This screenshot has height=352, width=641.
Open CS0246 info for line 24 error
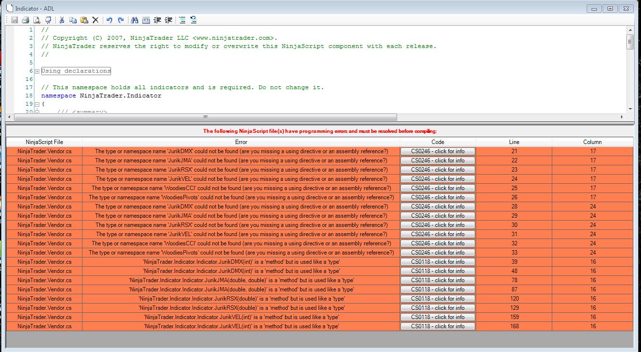438,179
